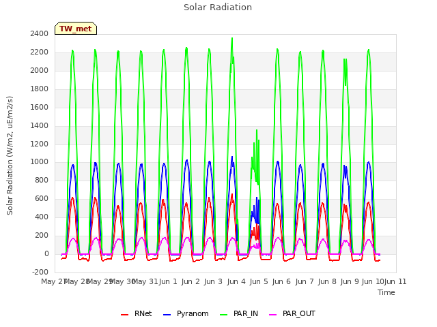Click the noisy PAR_IN peak on Jun 5
The image size is (437, 327).
[257, 131]
